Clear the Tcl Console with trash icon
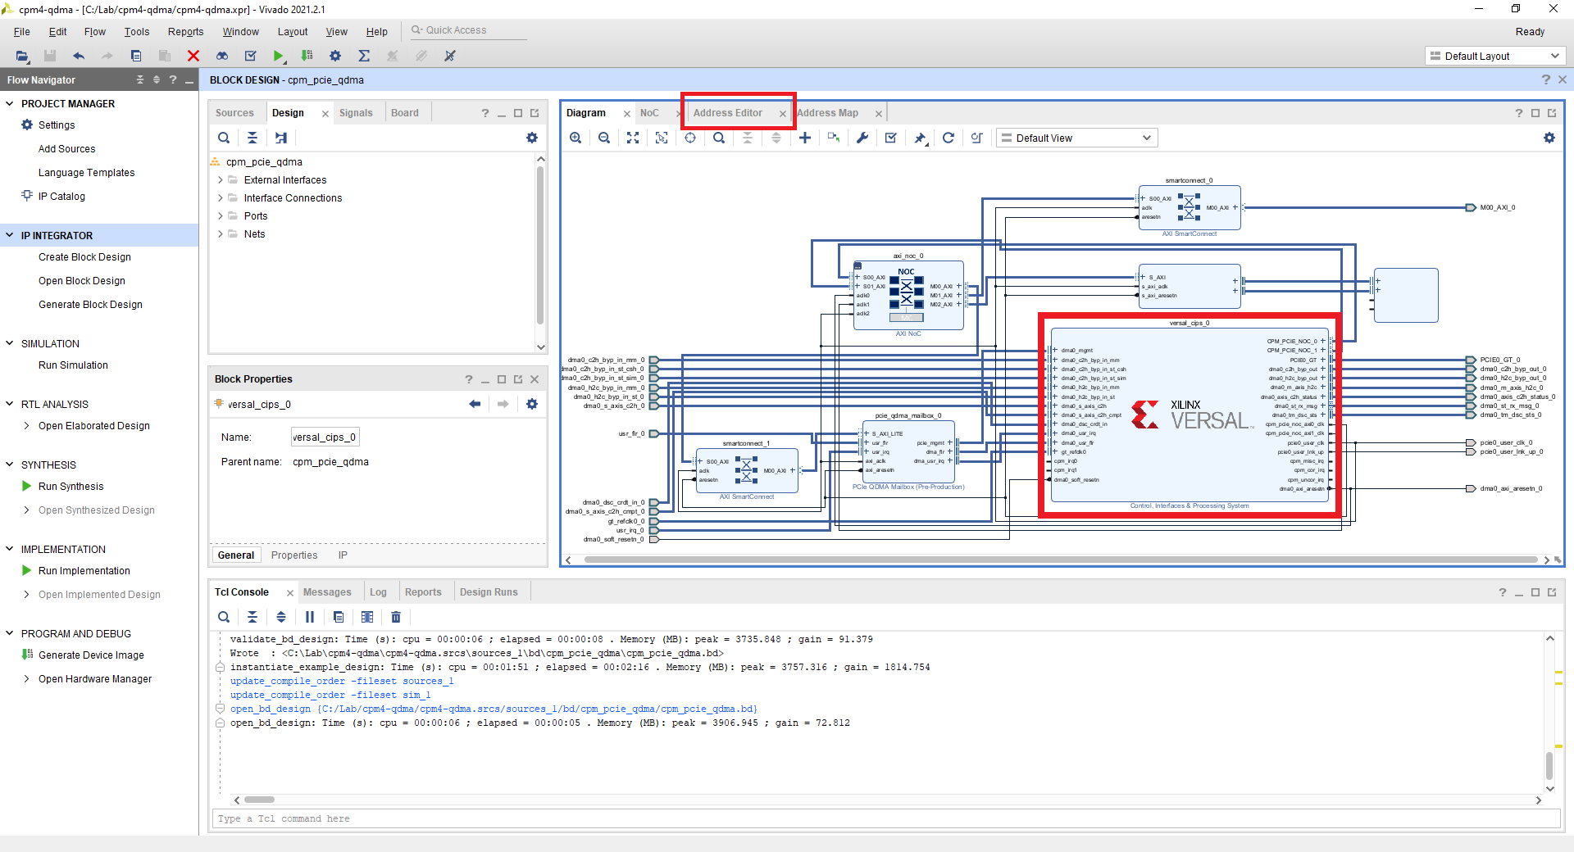Image resolution: width=1574 pixels, height=852 pixels. tap(396, 617)
